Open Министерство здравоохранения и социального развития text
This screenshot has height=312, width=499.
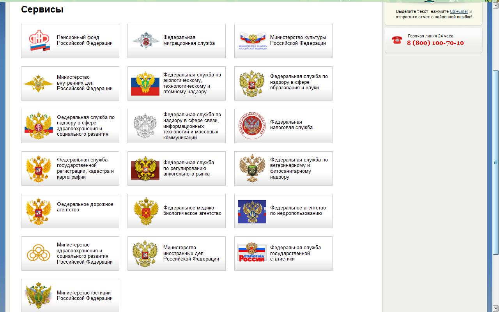(x=85, y=253)
